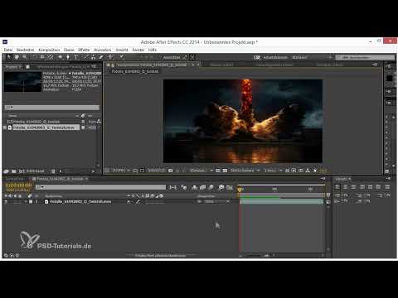Screen dimensions: 398x298
Task: Align paragraph text right
Action: 353,187
